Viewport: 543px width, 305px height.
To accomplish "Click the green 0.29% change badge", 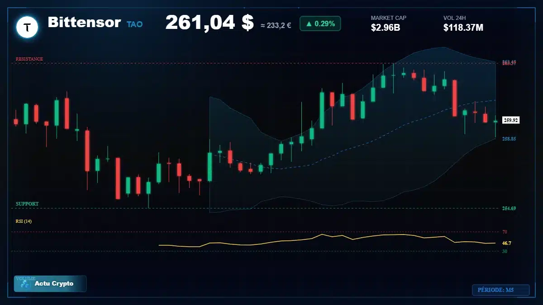I will 320,23.
